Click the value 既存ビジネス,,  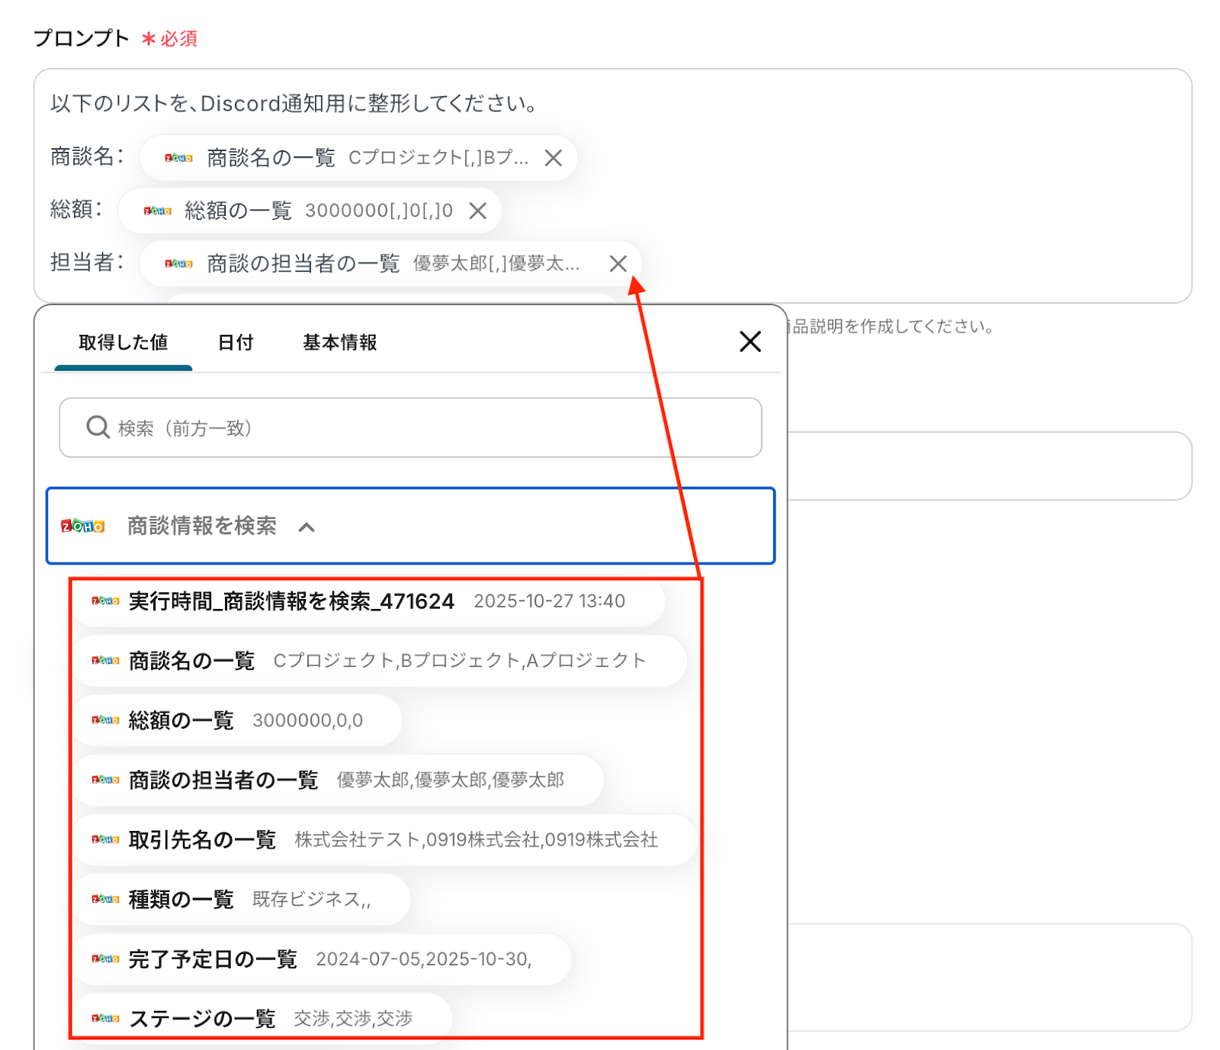point(312,900)
